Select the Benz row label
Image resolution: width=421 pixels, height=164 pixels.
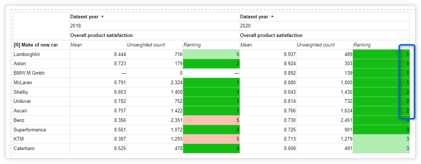19,120
